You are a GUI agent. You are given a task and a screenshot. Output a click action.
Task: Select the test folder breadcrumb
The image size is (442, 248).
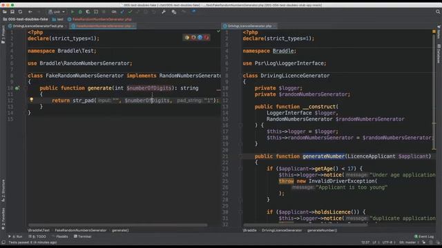click(x=58, y=19)
